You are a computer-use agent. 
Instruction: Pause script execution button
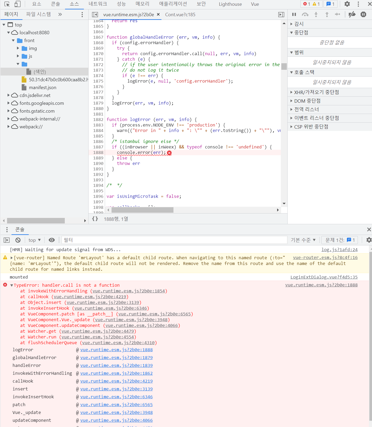[294, 15]
